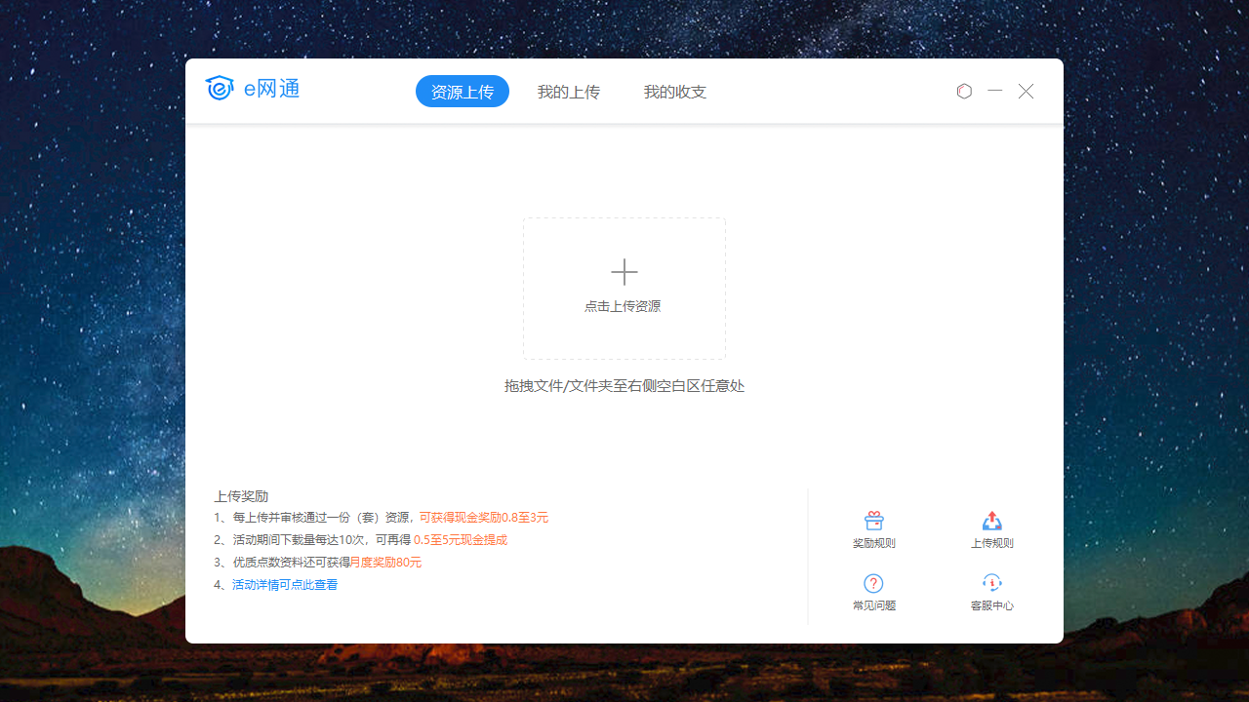The width and height of the screenshot is (1249, 702).
Task: Click the question mark FAQ icon
Action: (873, 583)
